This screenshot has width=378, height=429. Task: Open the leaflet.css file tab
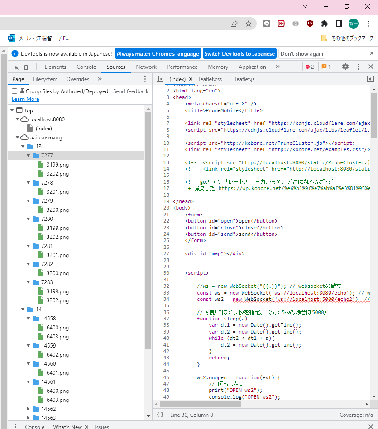tap(210, 79)
